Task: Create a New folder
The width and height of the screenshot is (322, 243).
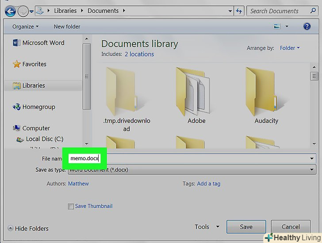Action: point(67,27)
